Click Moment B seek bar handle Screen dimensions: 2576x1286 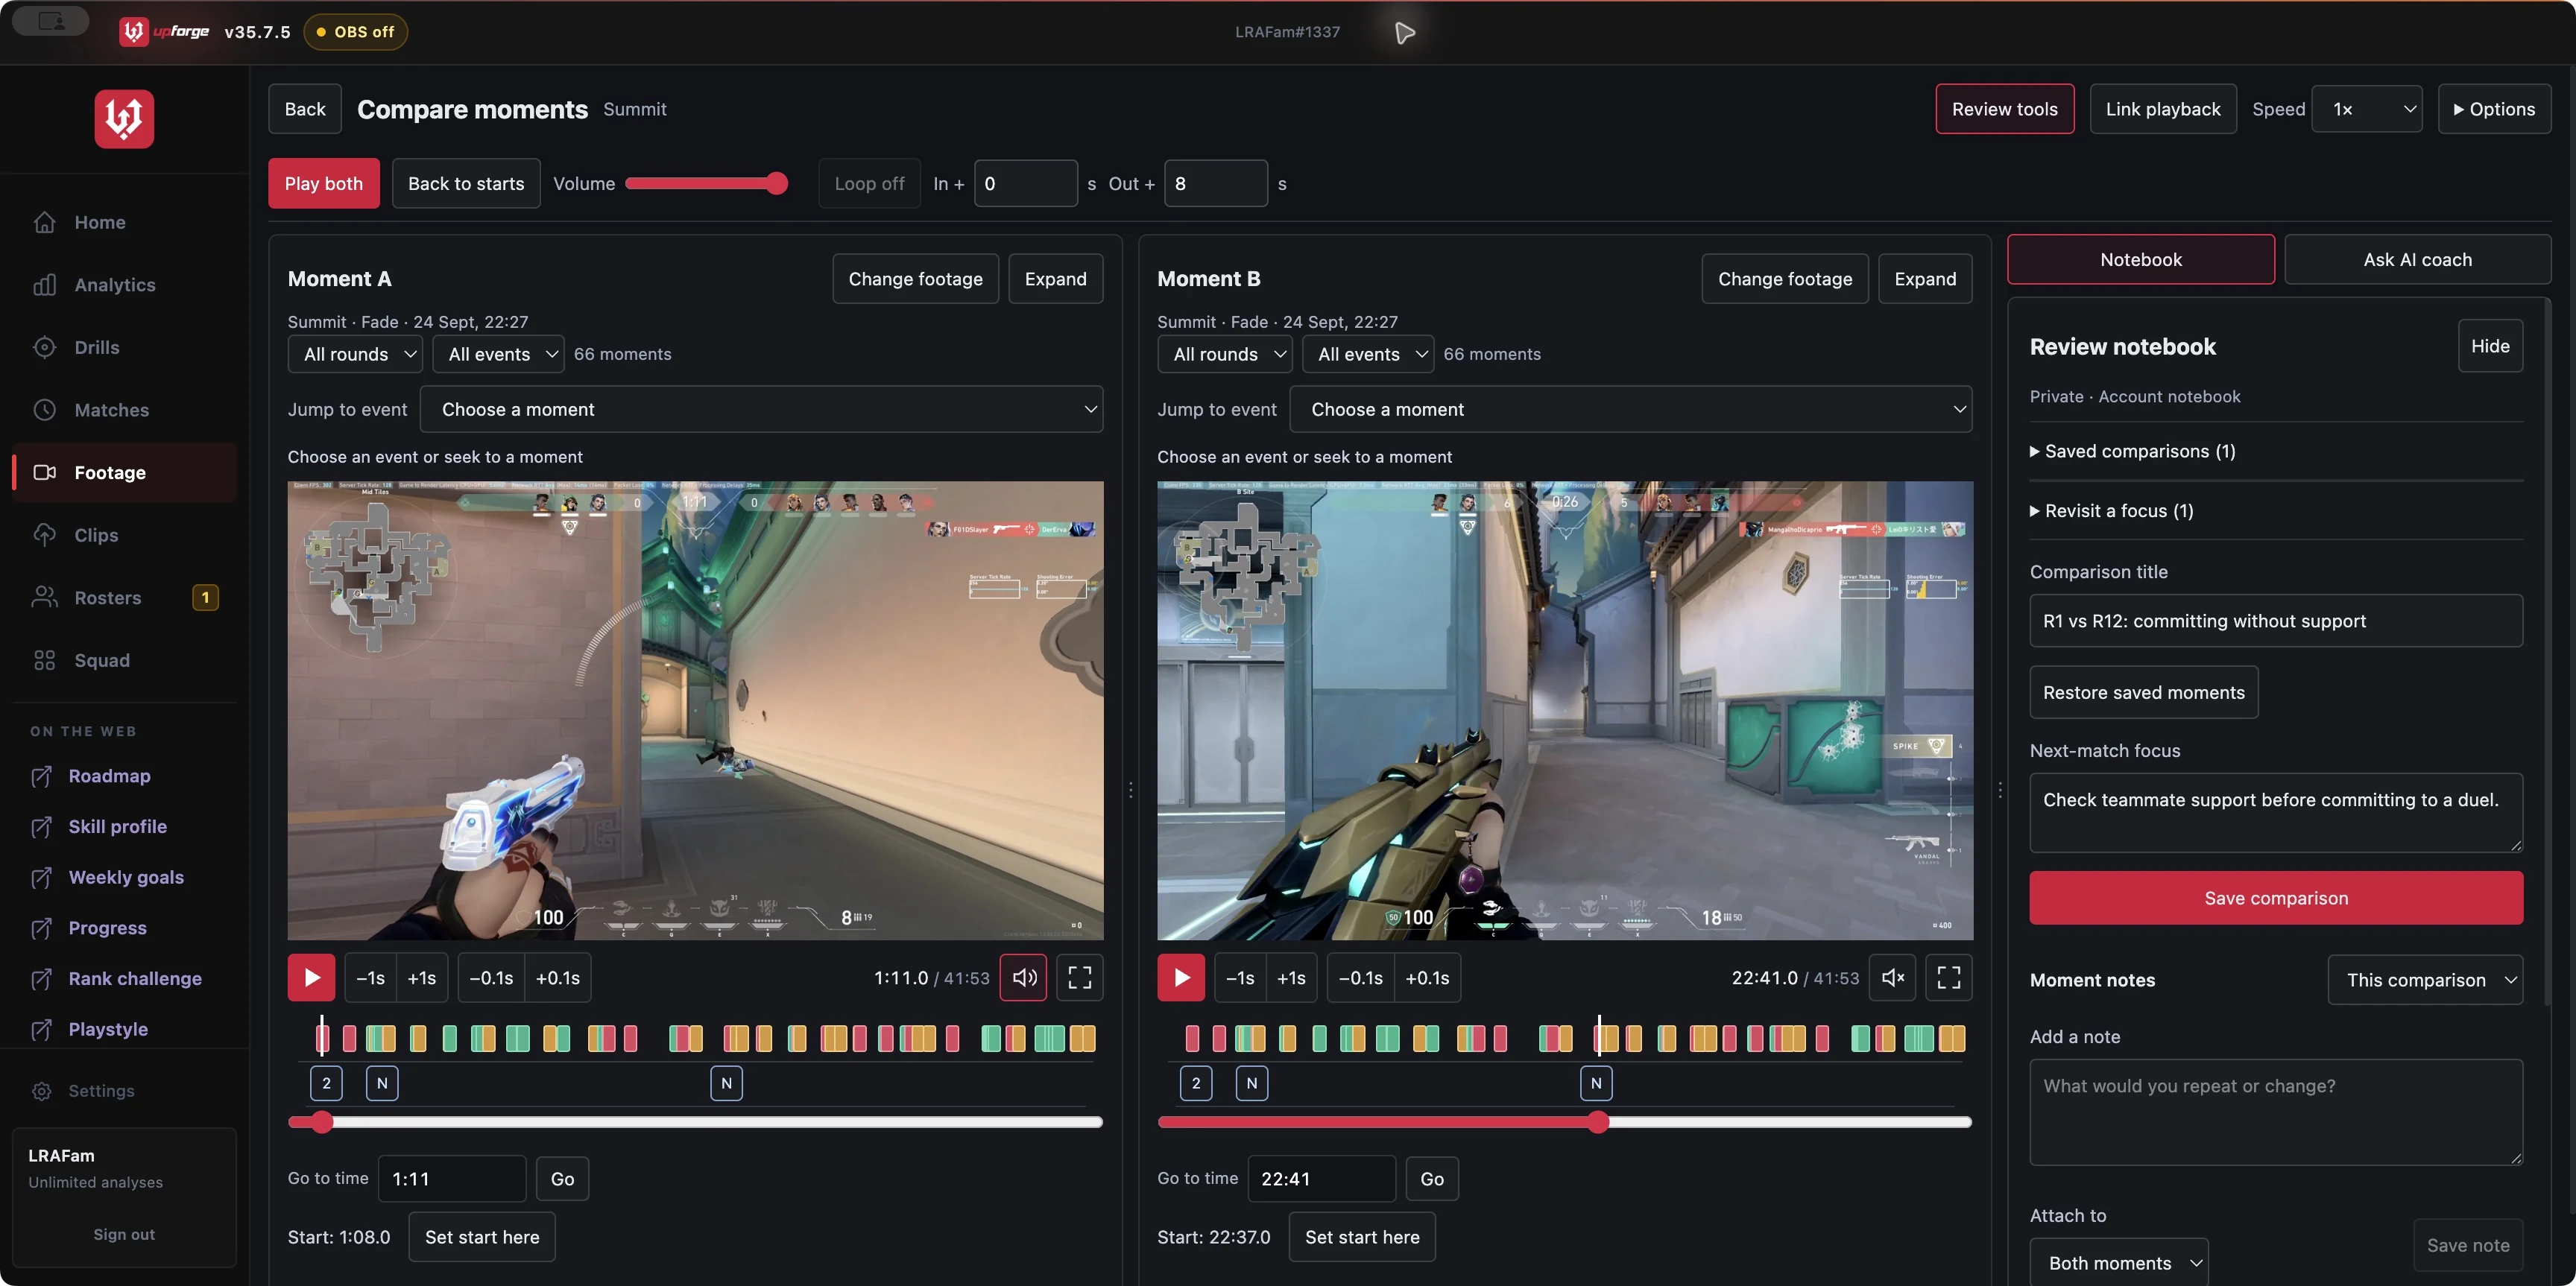point(1598,1122)
